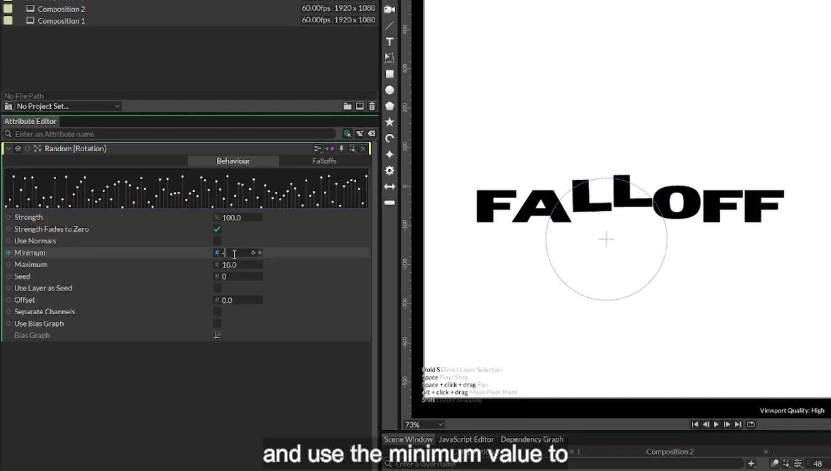This screenshot has width=831, height=471.
Task: Click the folder icon in assets panel
Action: pos(347,106)
